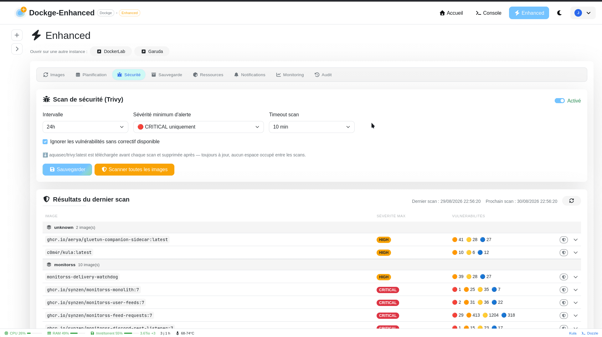
Task: Click the Dockge badge next to title
Action: click(105, 13)
